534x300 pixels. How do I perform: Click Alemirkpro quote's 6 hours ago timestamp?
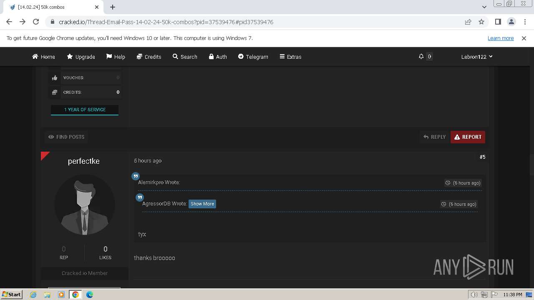pos(463,183)
